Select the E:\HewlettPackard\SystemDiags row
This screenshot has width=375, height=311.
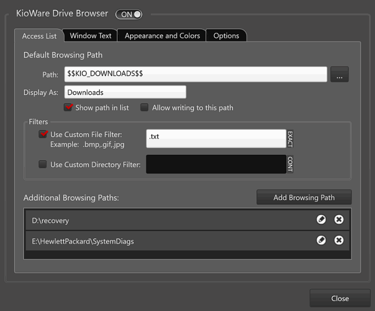[187, 241]
